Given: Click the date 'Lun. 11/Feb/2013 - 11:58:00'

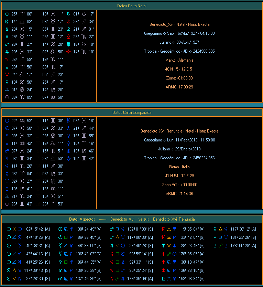Looking at the screenshot, I should (191, 140).
